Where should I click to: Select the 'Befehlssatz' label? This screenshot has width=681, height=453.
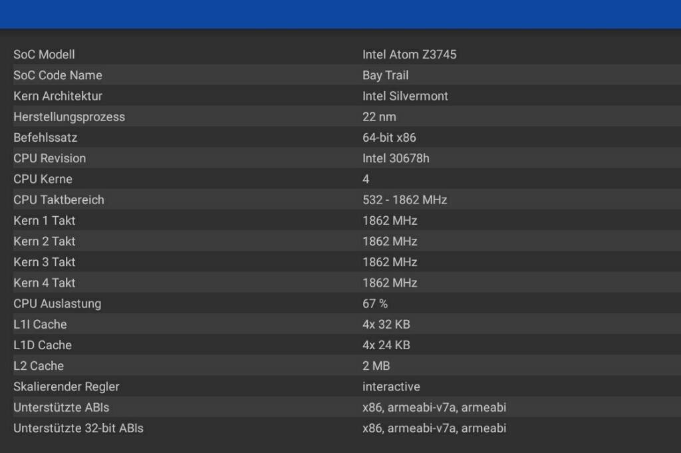[x=45, y=138]
